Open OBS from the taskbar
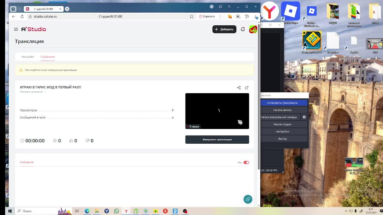The width and height of the screenshot is (383, 215). coord(185,211)
